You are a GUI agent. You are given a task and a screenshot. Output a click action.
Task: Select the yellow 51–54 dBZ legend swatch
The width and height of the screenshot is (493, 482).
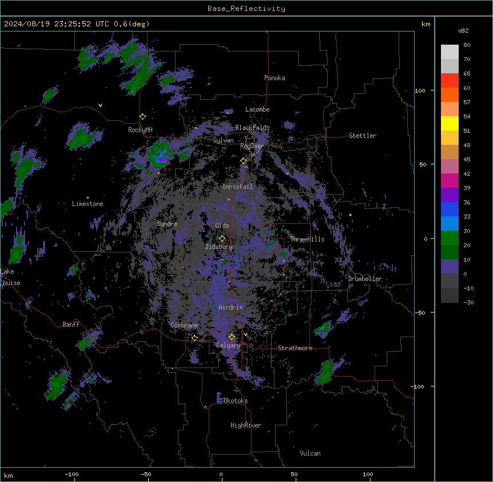click(450, 123)
